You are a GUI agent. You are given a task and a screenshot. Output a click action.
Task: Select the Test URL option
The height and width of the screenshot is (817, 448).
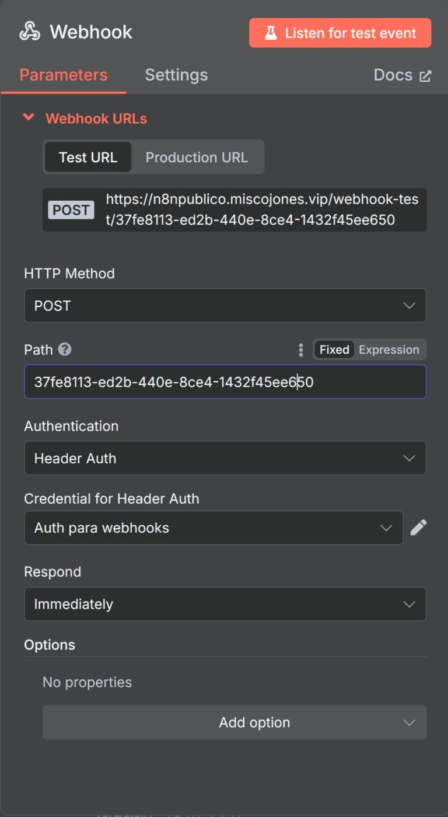click(87, 157)
